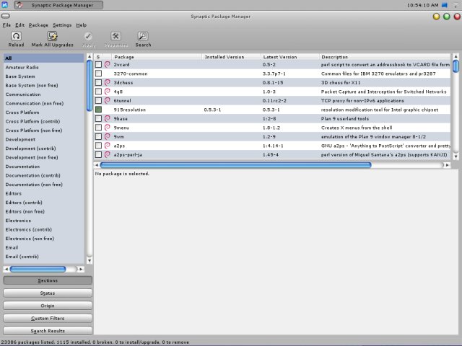
Task: Click Debian swirl icon beside 3dchess
Action: tap(108, 82)
